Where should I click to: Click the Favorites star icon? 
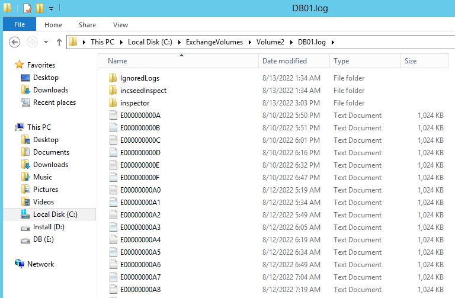coord(19,65)
